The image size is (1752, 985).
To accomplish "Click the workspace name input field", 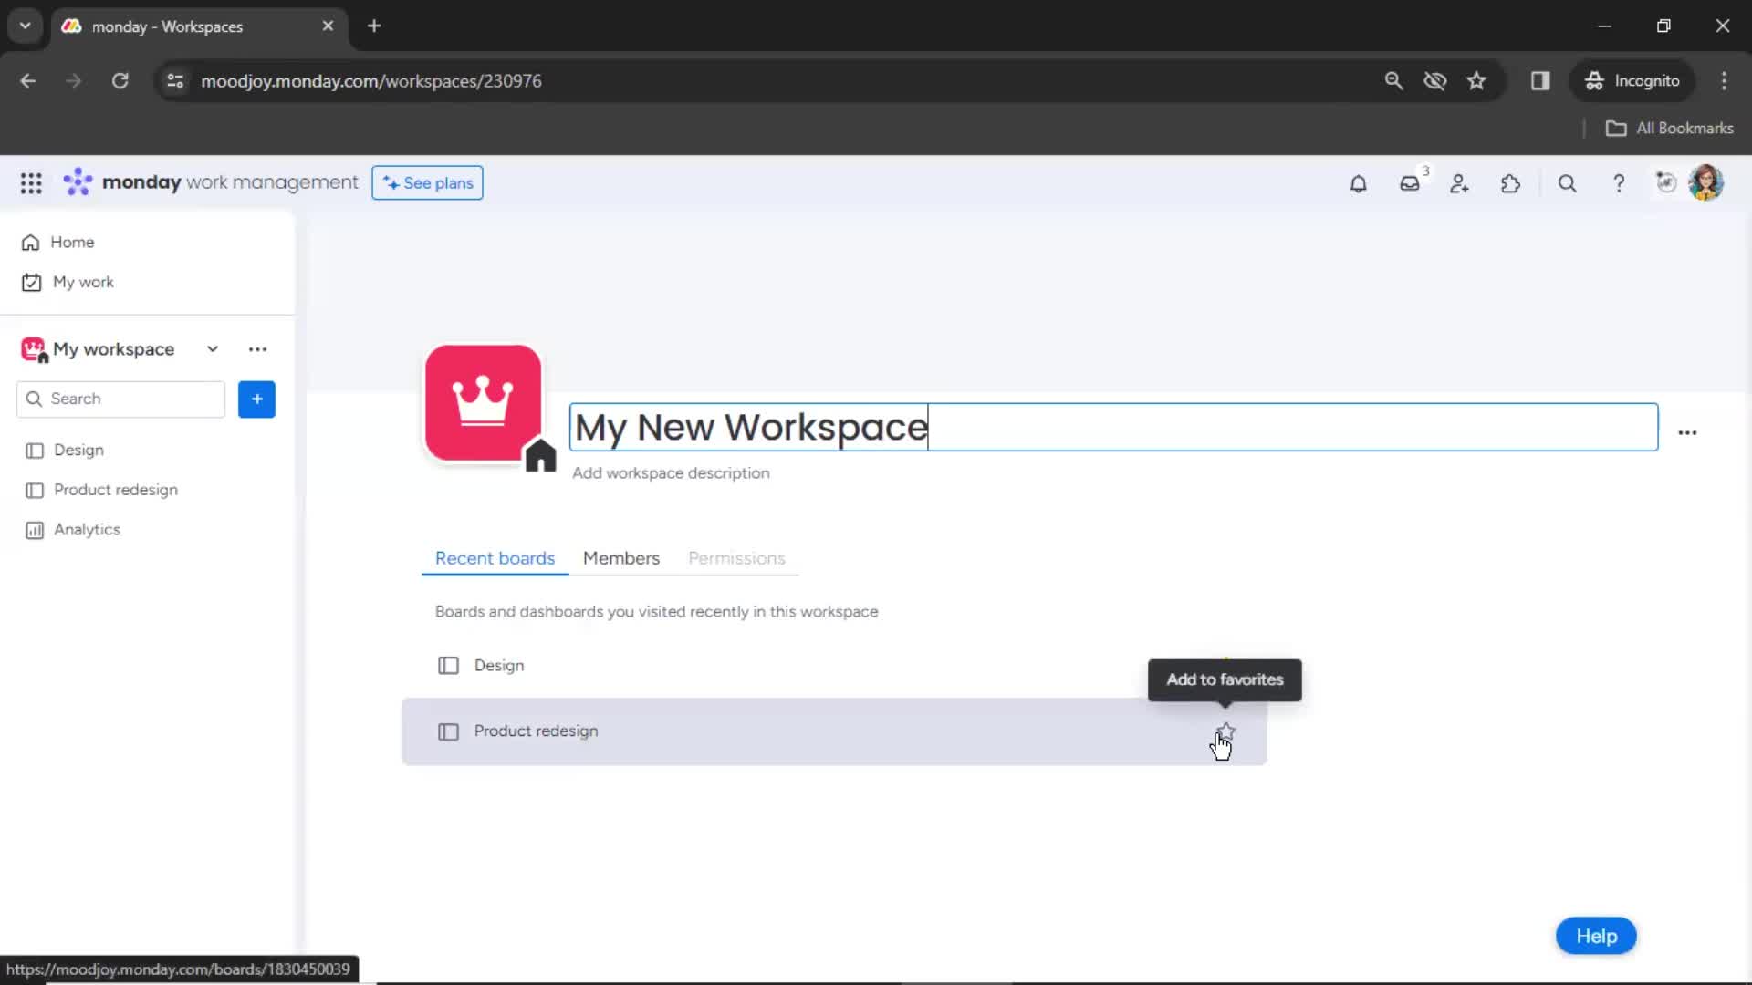I will coord(1109,427).
